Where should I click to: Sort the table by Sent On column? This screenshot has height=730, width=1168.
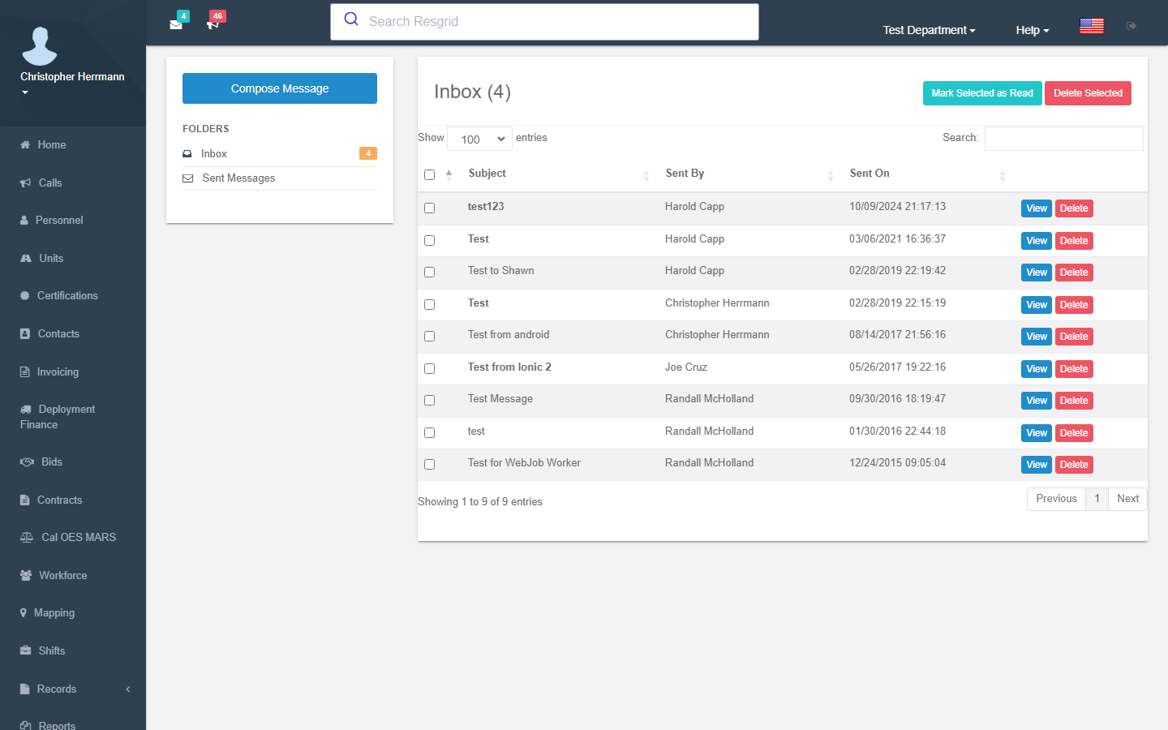(x=928, y=174)
